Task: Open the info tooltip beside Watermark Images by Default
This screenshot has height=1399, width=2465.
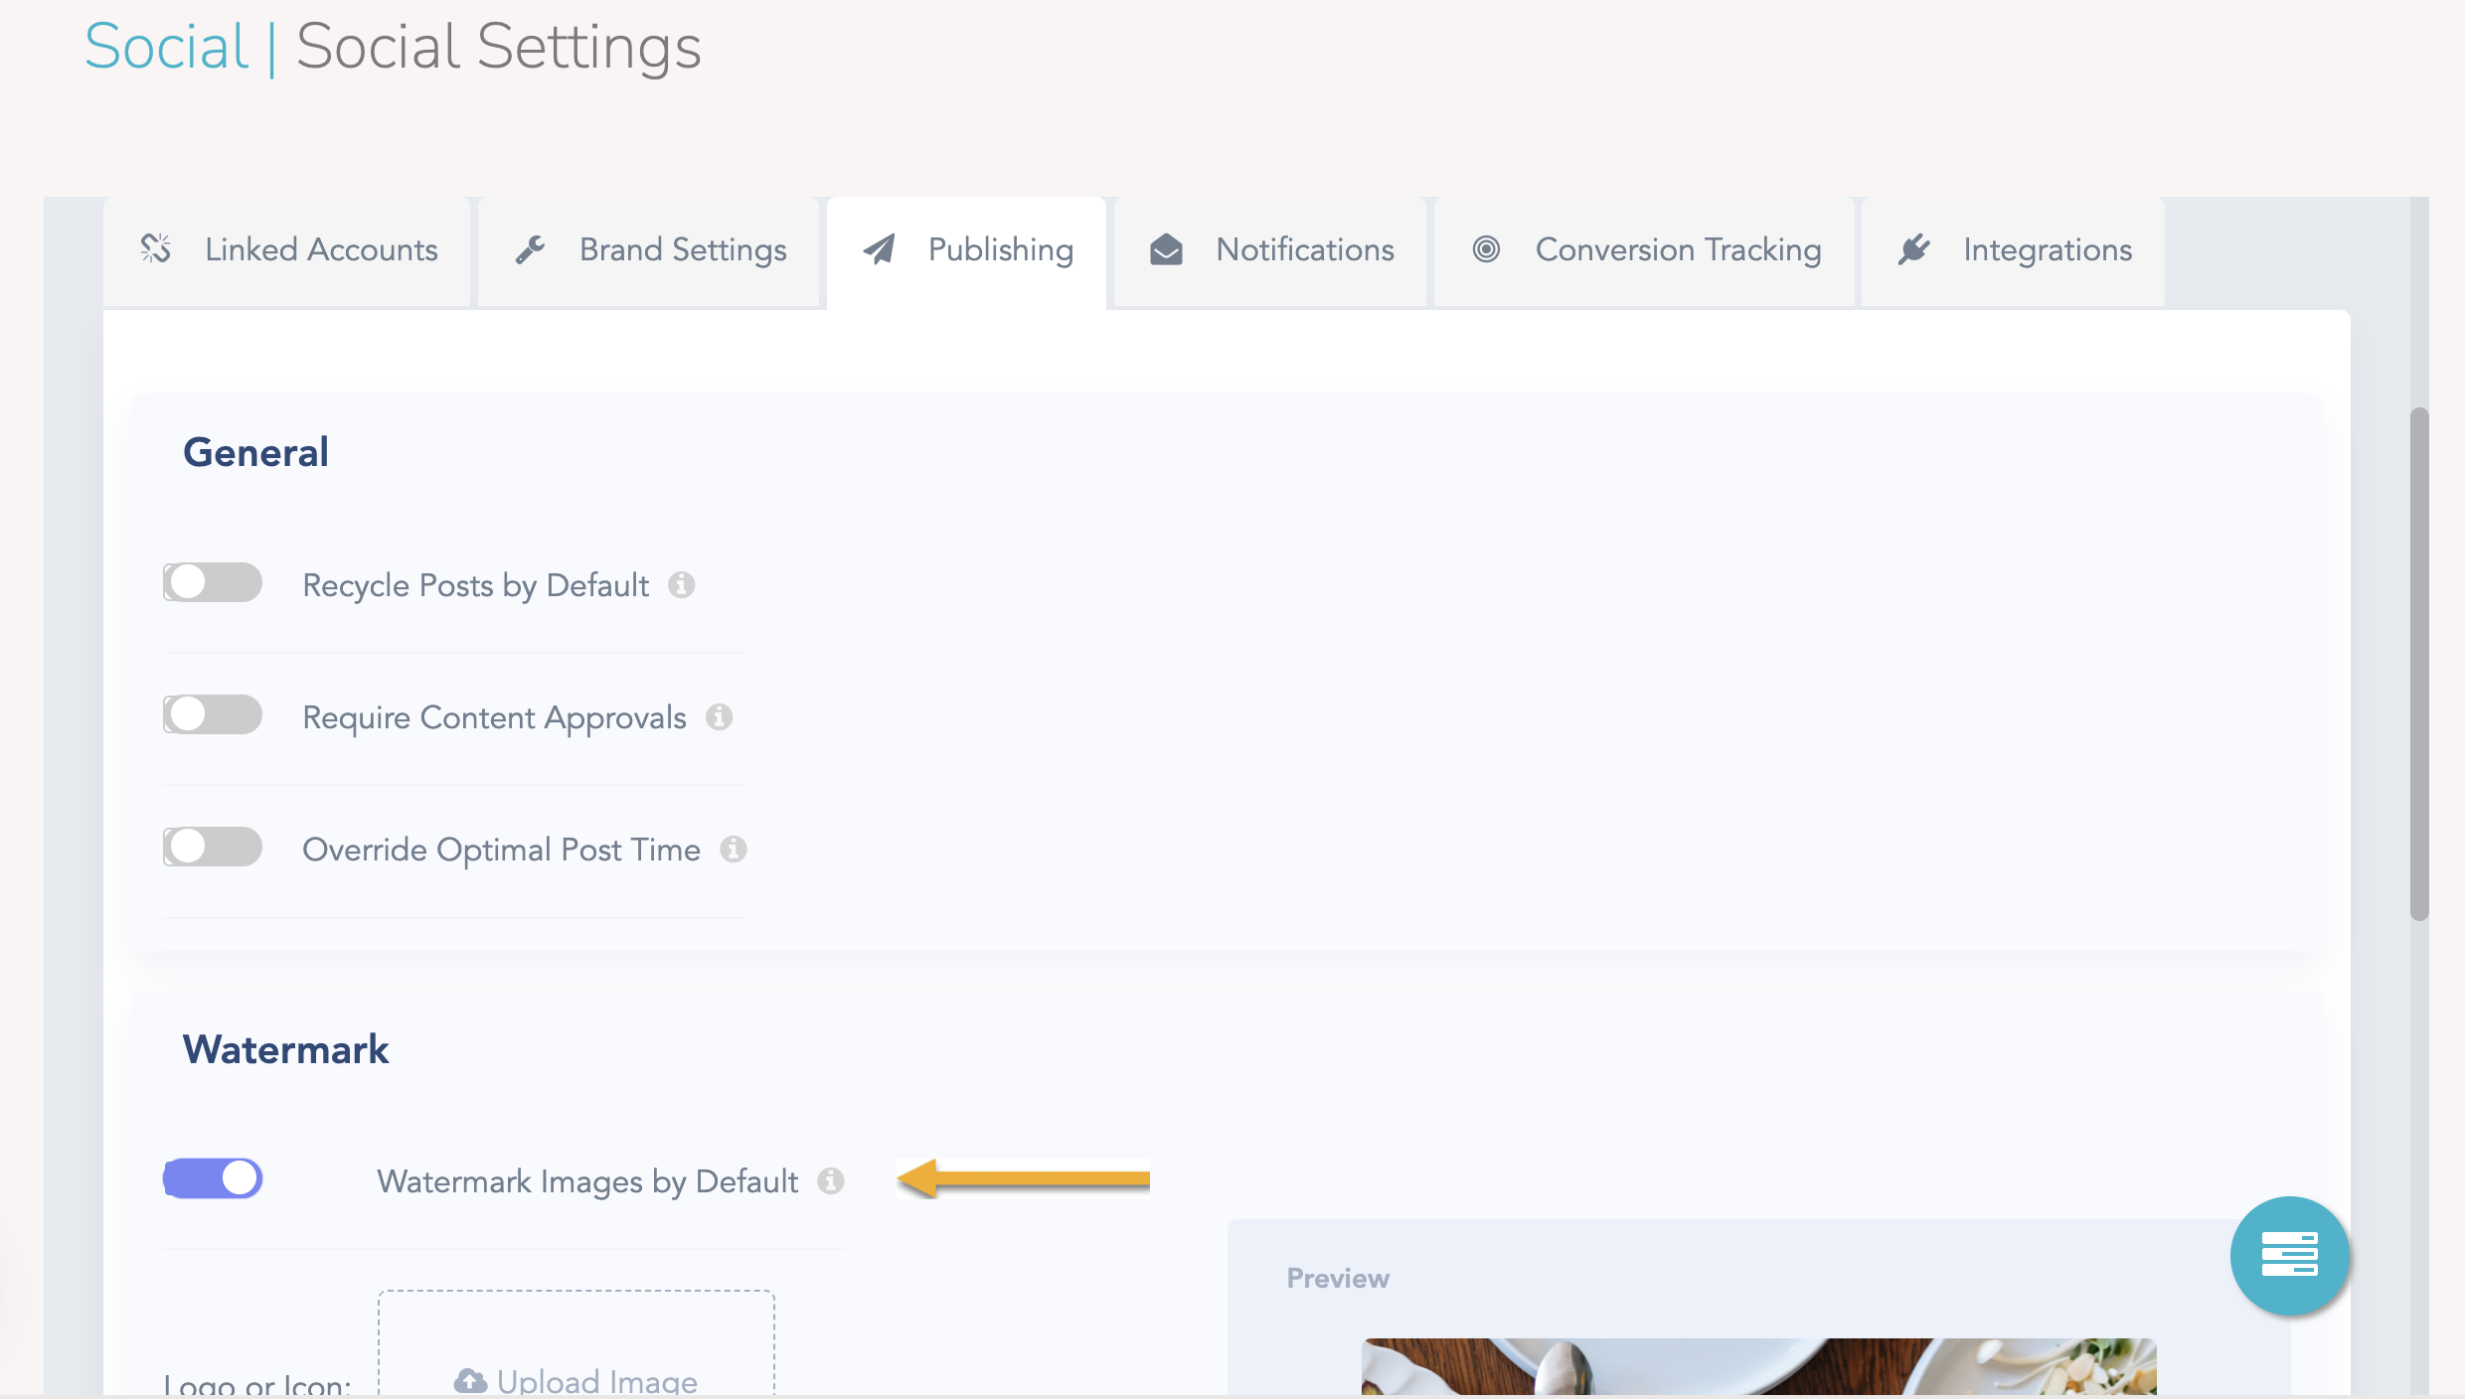Action: click(832, 1182)
